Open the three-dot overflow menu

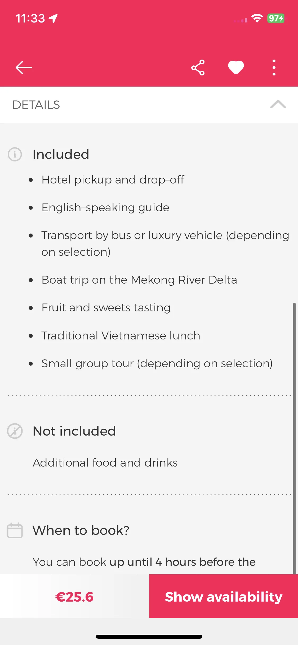coord(274,68)
